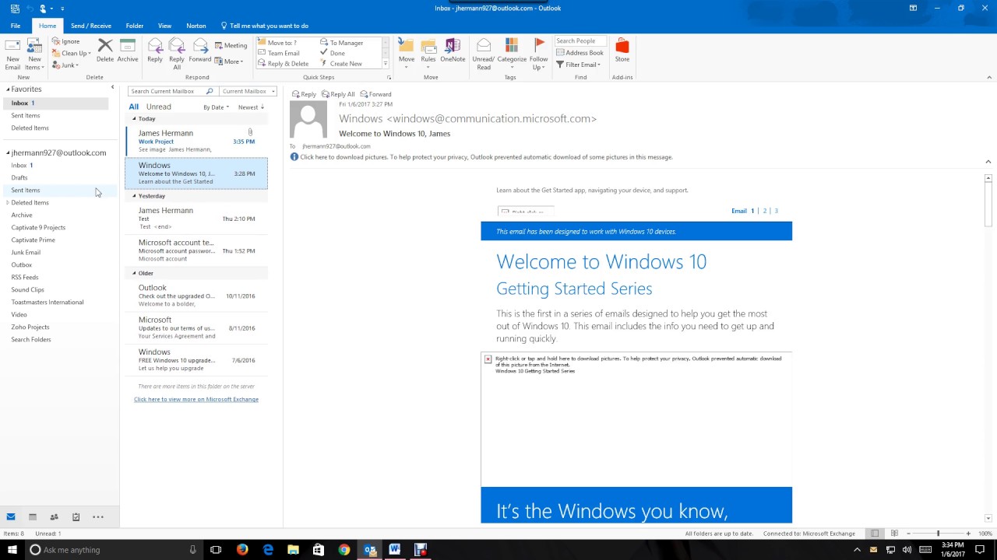
Task: Switch to the Folder tab
Action: (135, 26)
